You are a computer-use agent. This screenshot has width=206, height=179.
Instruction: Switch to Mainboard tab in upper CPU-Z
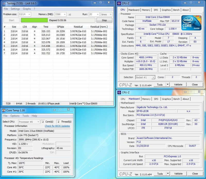point(134,10)
